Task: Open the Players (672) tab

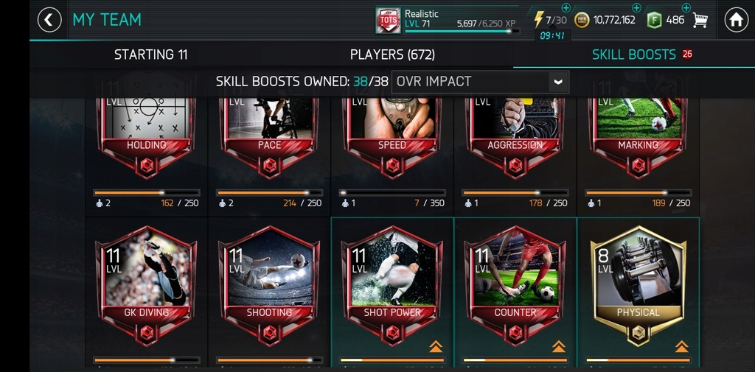Action: click(392, 55)
